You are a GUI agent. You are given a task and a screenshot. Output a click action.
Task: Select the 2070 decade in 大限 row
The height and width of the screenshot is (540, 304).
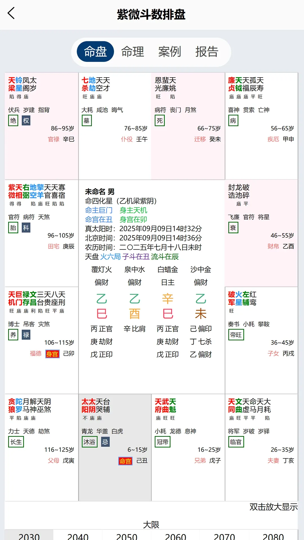click(x=224, y=535)
